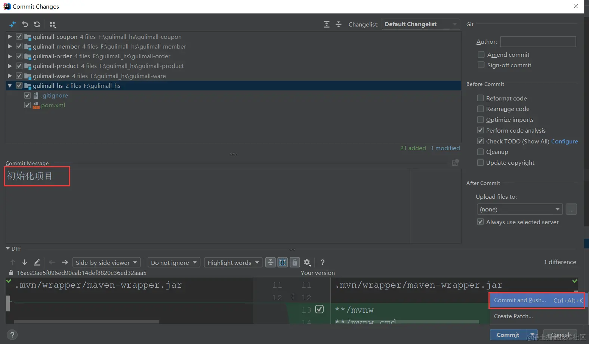Viewport: 589px width, 344px height.
Task: Click the round help button at bottom left
Action: tap(12, 335)
